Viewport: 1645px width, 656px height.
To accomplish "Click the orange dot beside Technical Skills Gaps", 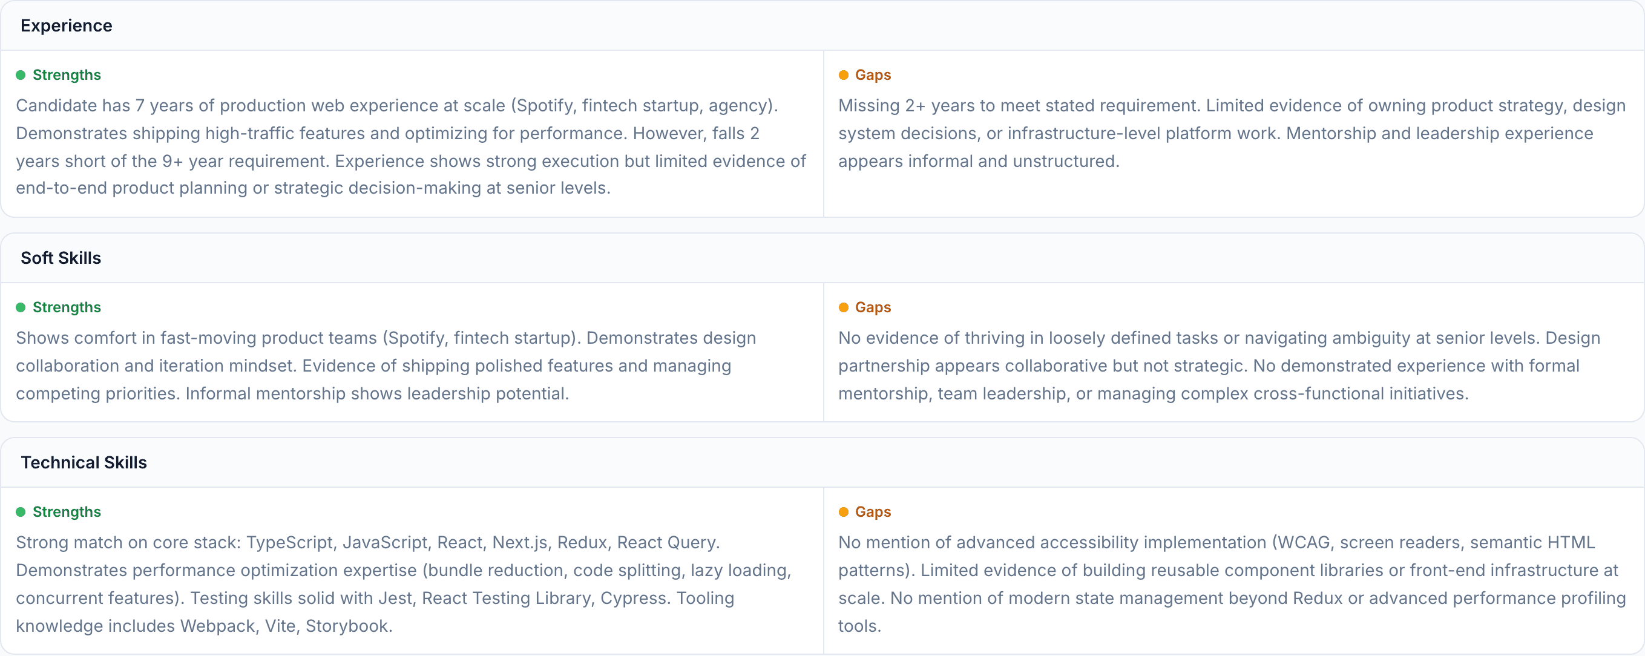I will pos(843,511).
